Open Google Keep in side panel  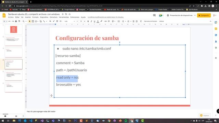pyautogui.click(x=216, y=29)
